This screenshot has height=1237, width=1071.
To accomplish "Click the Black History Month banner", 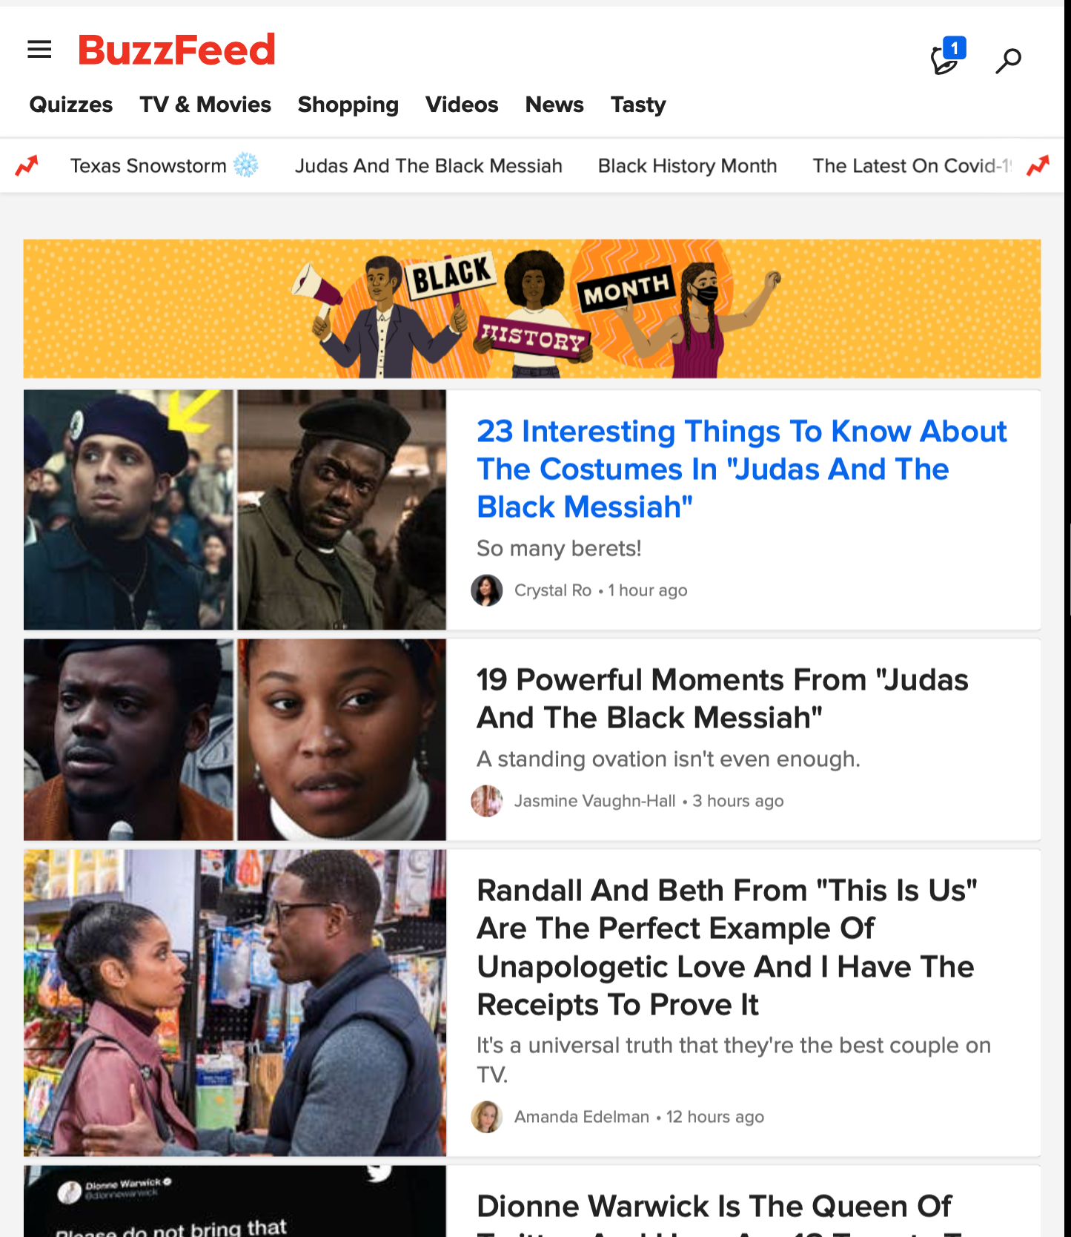I will coord(532,309).
